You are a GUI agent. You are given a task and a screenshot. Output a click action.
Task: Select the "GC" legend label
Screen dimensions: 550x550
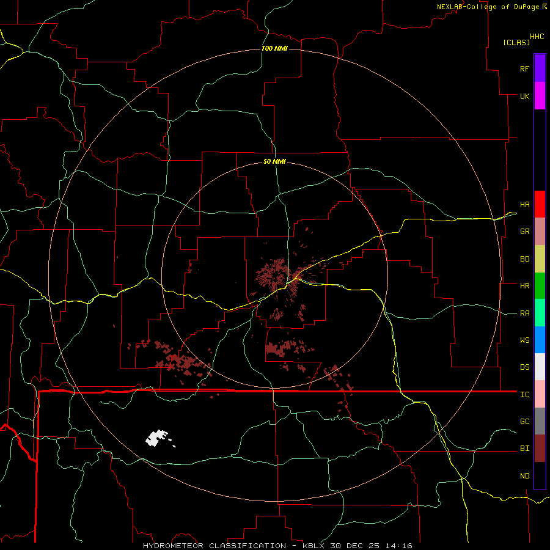pos(524,422)
